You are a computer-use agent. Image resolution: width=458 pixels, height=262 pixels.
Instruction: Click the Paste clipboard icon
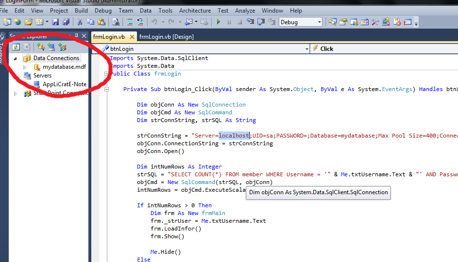102,22
